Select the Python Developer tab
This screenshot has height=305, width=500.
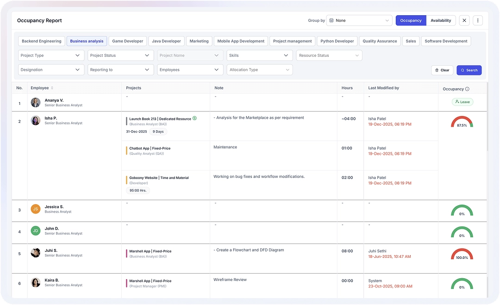(337, 41)
